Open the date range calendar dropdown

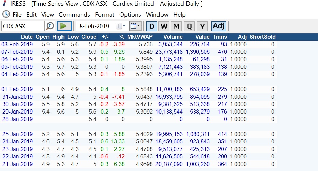pyautogui.click(x=136, y=26)
